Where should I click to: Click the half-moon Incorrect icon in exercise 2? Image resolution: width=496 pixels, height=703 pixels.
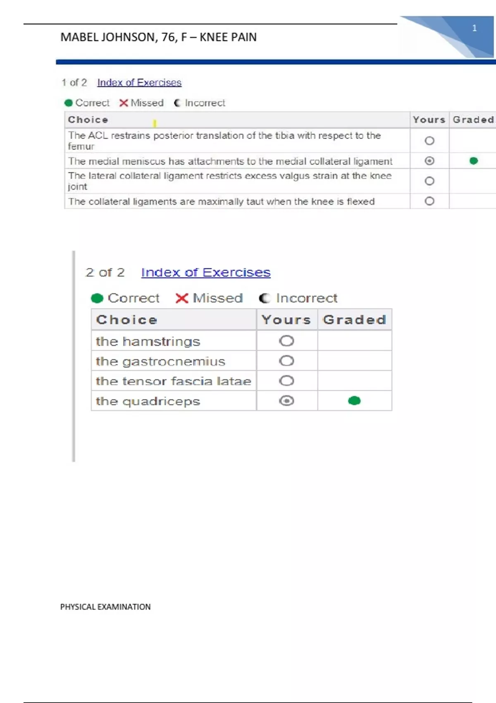click(265, 298)
